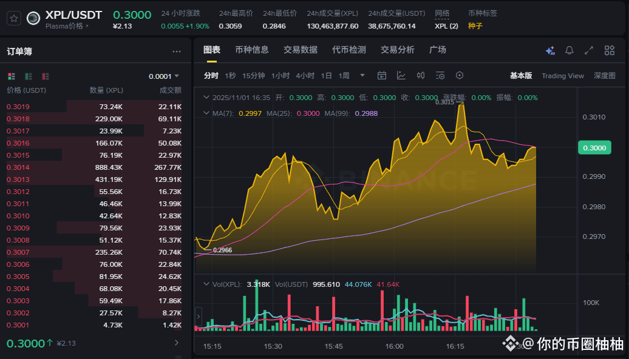
Task: Open the 0.0001 price precision dropdown
Action: (x=164, y=76)
